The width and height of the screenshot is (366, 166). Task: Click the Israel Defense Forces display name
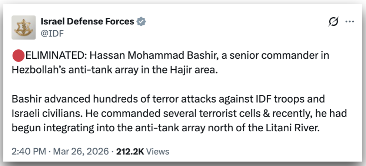pyautogui.click(x=87, y=22)
